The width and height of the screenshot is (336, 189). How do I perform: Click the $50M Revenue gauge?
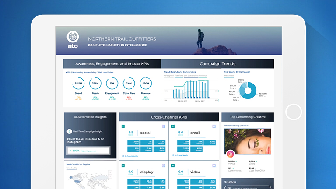146,84
